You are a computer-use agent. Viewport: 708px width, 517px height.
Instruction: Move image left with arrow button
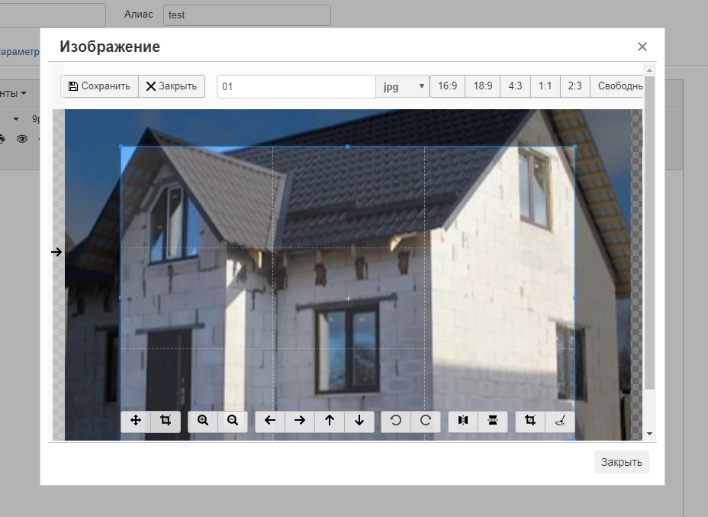click(x=270, y=421)
